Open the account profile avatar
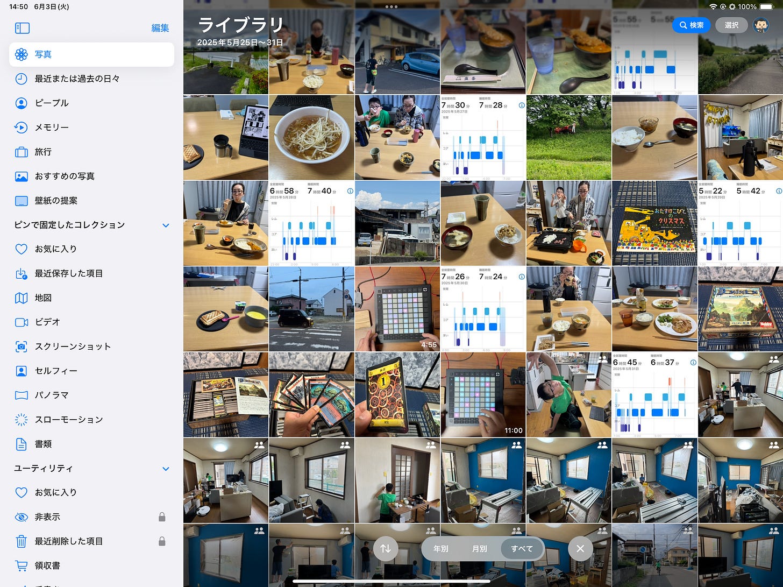 (x=761, y=25)
